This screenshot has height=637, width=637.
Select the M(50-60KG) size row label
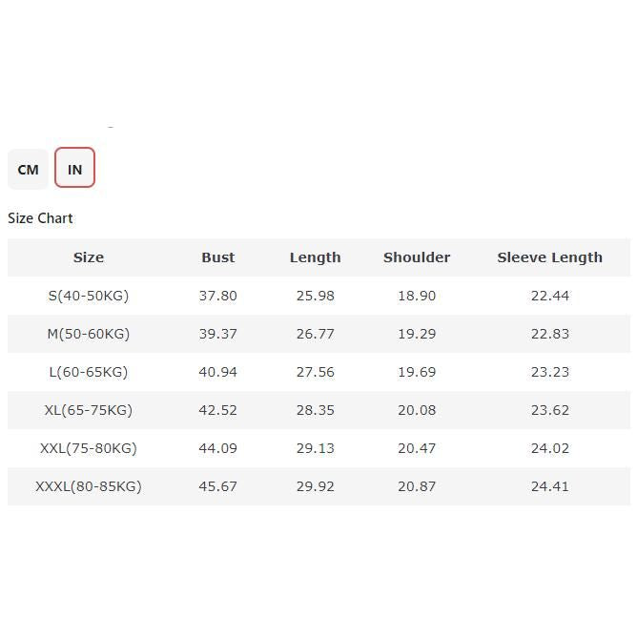click(x=89, y=334)
